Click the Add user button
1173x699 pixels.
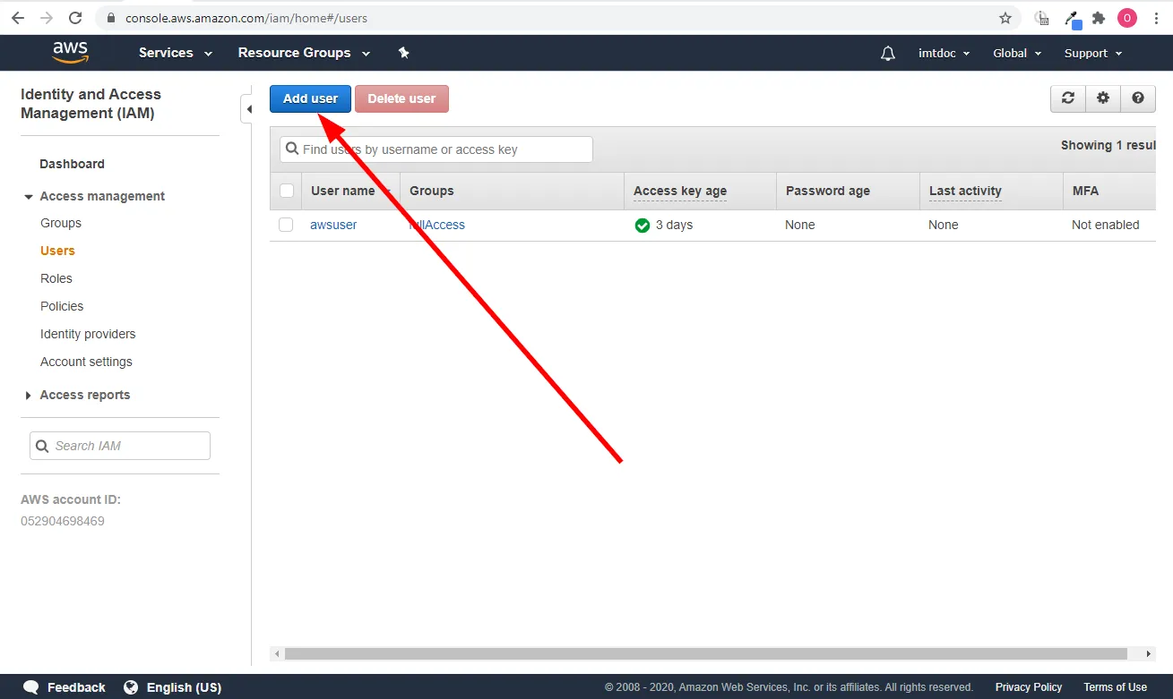(x=310, y=98)
